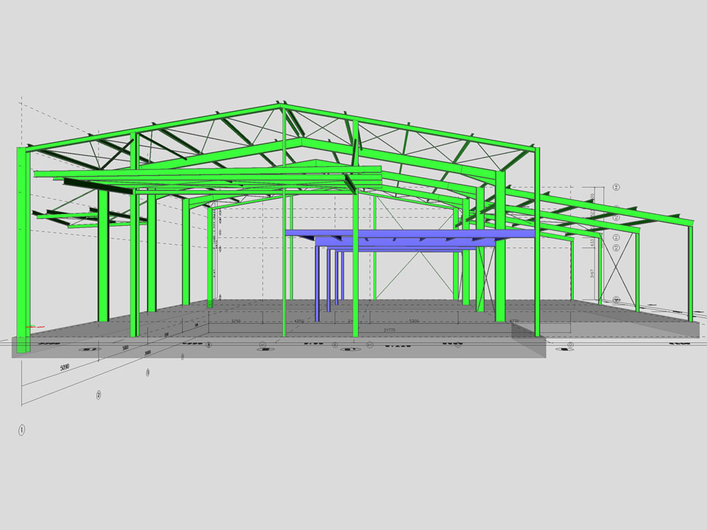707x530 pixels.
Task: Select the front-left green corner column
Action: pyautogui.click(x=23, y=250)
